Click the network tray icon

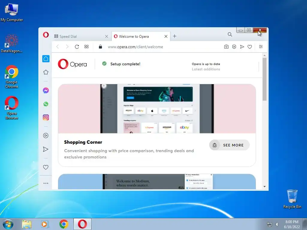coord(270,224)
